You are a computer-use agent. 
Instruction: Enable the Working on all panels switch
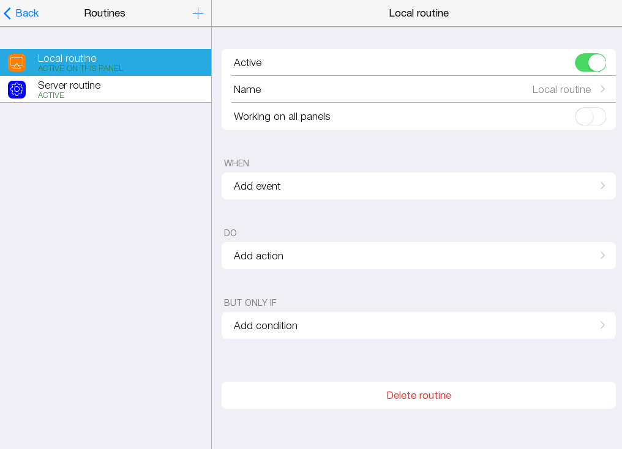(x=590, y=116)
